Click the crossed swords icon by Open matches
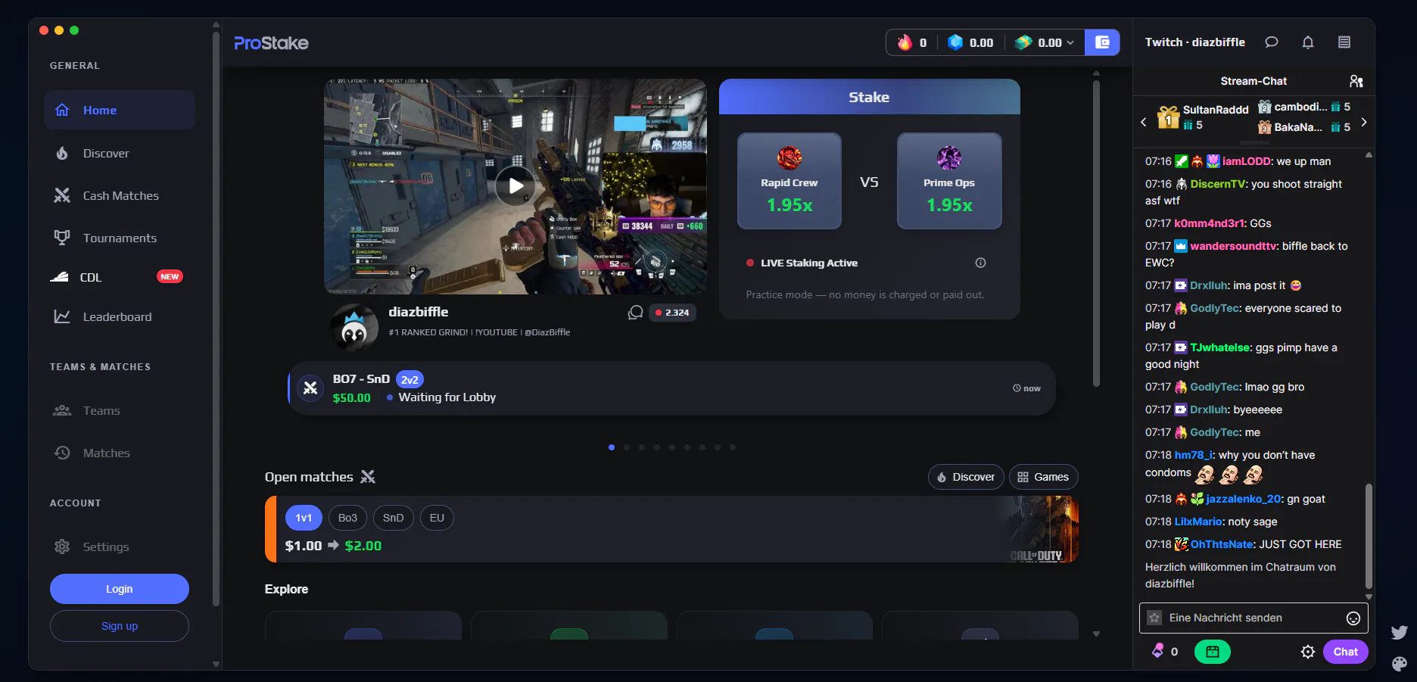Screen dimensions: 1417x682 pos(368,477)
